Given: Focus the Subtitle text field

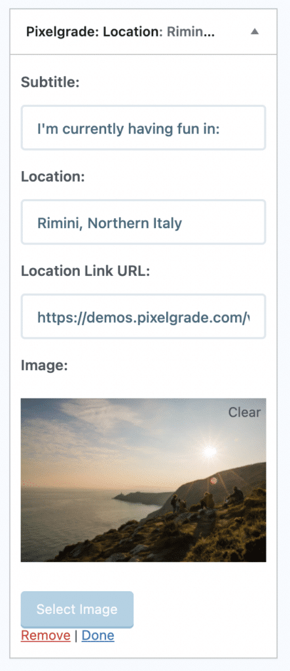Looking at the screenshot, I should (143, 128).
